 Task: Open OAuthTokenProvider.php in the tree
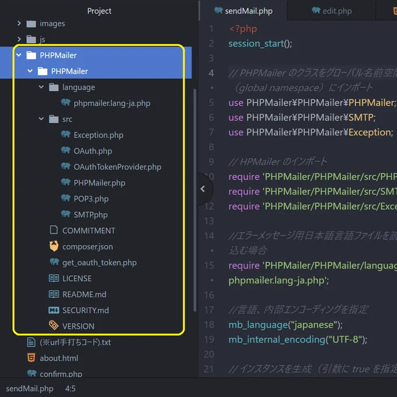(x=117, y=167)
